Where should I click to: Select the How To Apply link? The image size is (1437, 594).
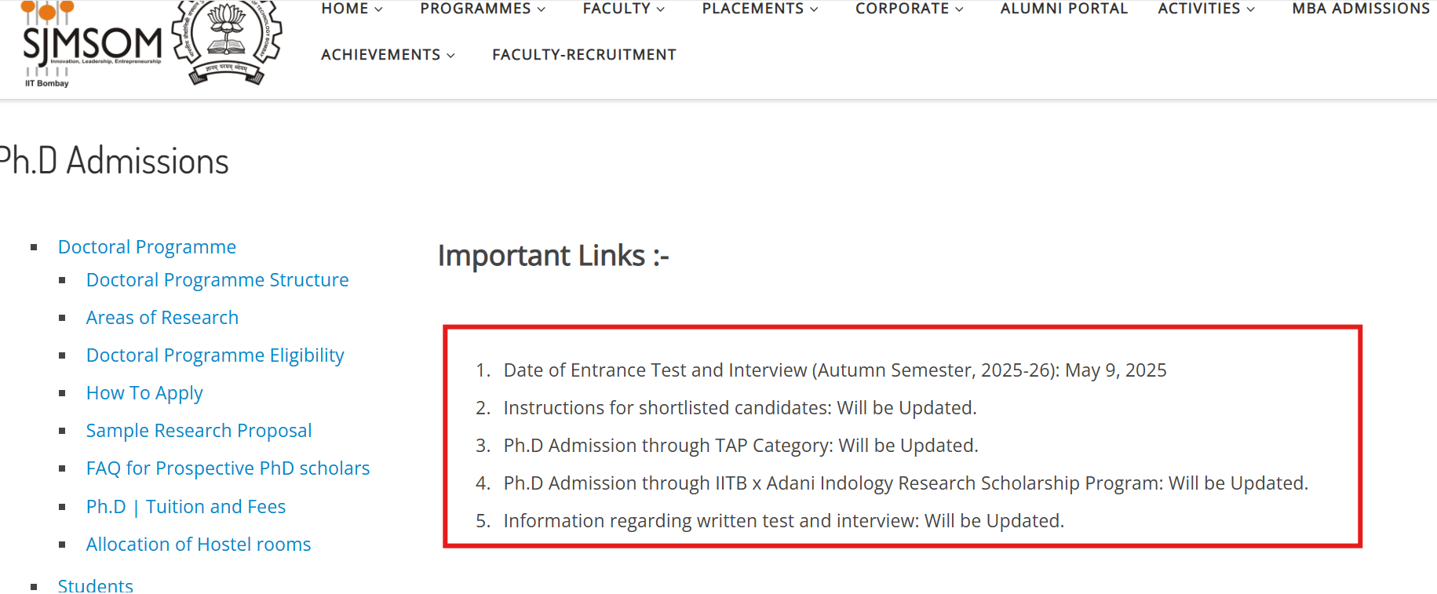(x=144, y=392)
